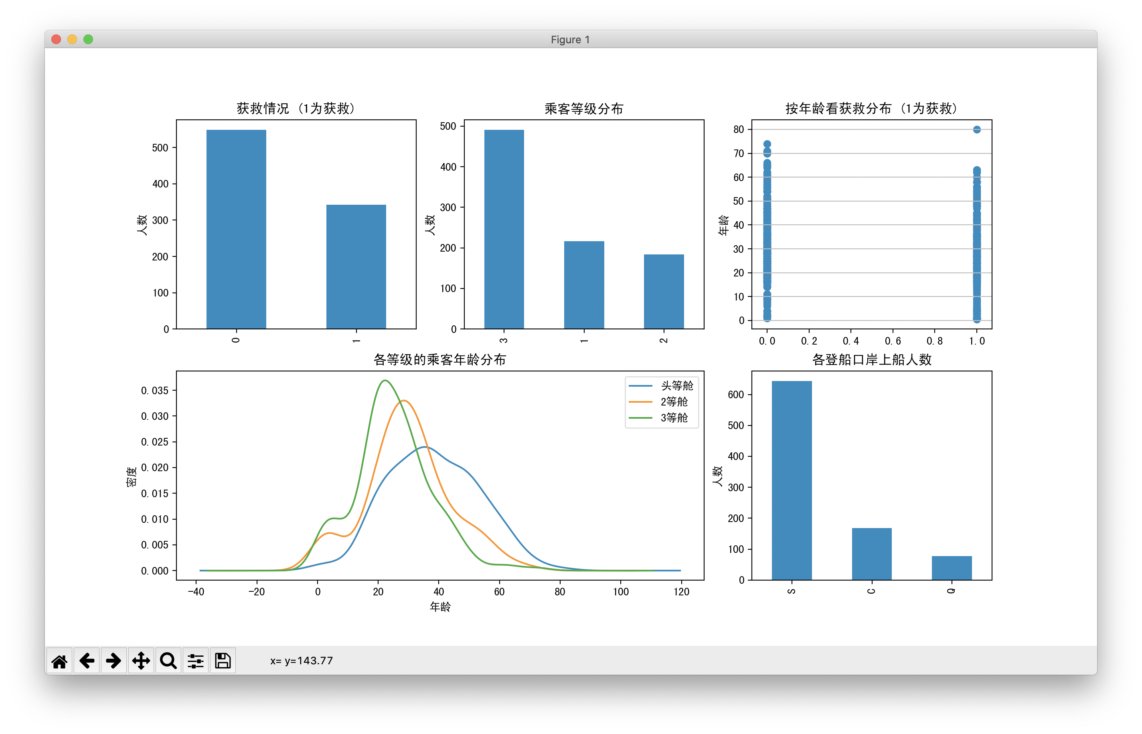Click the green fullscreen window button
The height and width of the screenshot is (734, 1142).
[88, 39]
